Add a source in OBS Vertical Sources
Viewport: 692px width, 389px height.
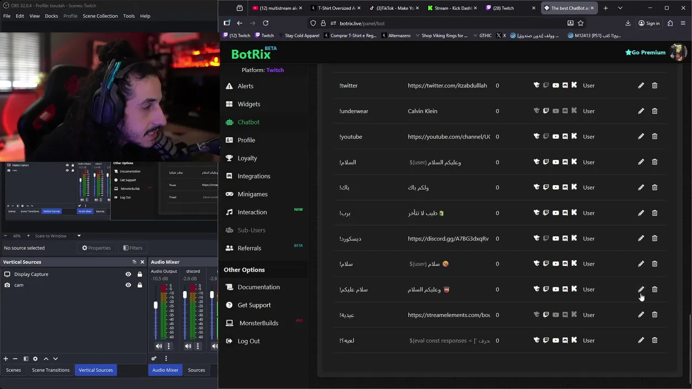click(x=6, y=358)
